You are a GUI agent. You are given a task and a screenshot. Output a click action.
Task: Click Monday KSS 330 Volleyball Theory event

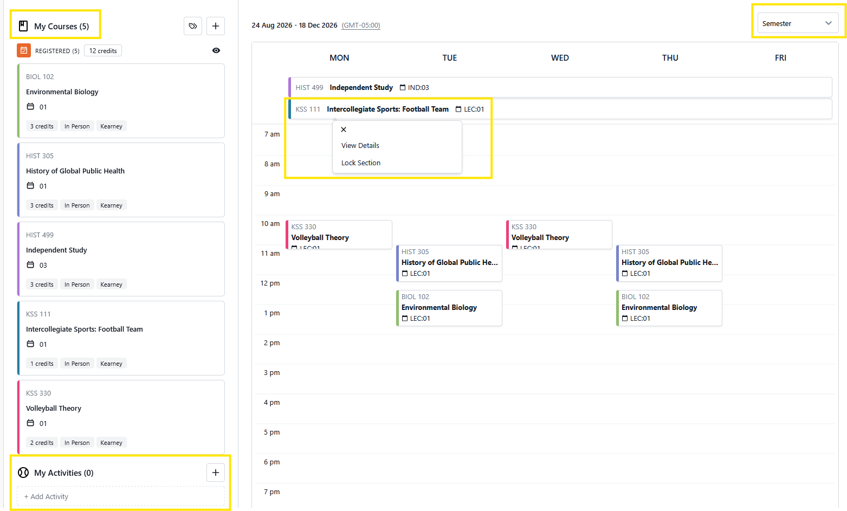click(x=339, y=235)
